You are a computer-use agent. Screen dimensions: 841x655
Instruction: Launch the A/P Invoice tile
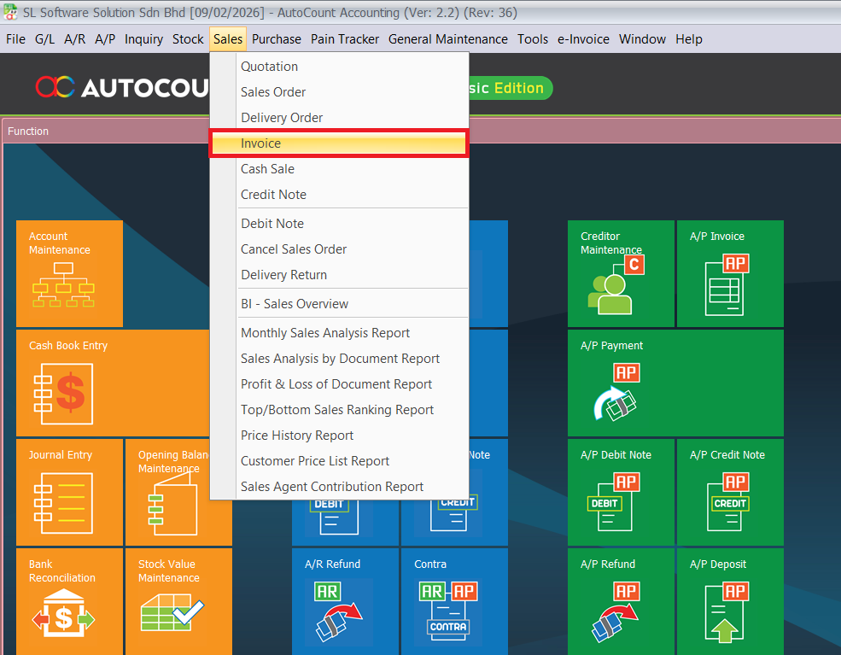tap(729, 273)
